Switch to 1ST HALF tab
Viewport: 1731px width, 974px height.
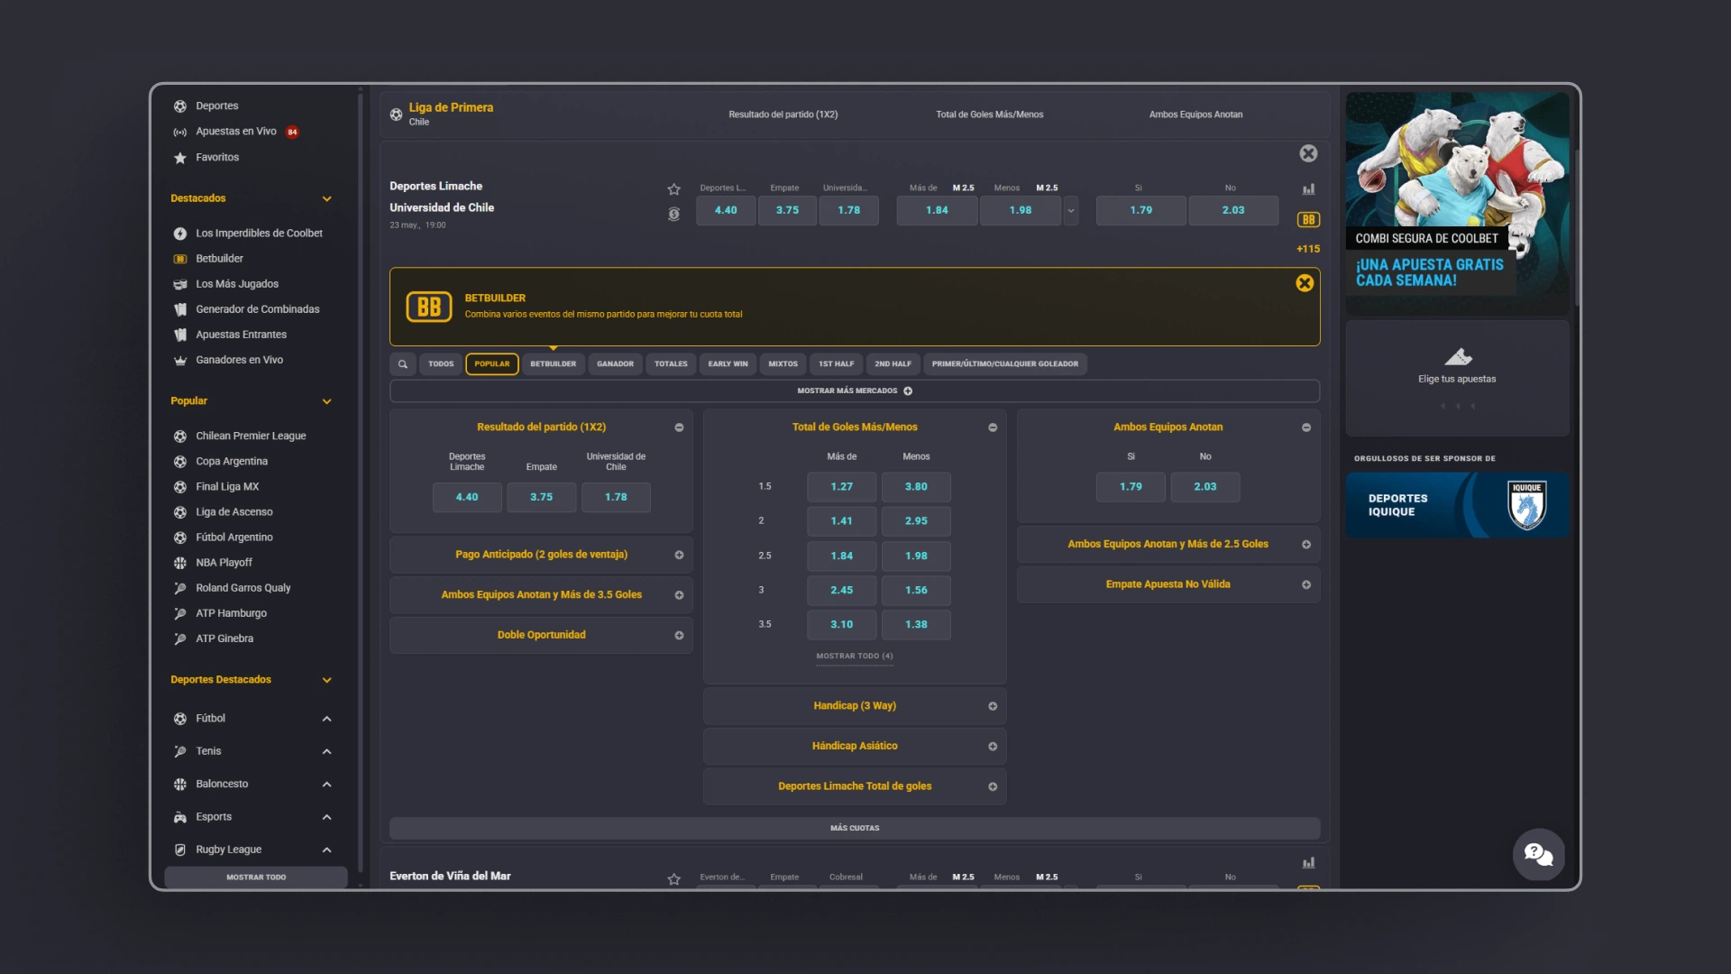click(836, 363)
